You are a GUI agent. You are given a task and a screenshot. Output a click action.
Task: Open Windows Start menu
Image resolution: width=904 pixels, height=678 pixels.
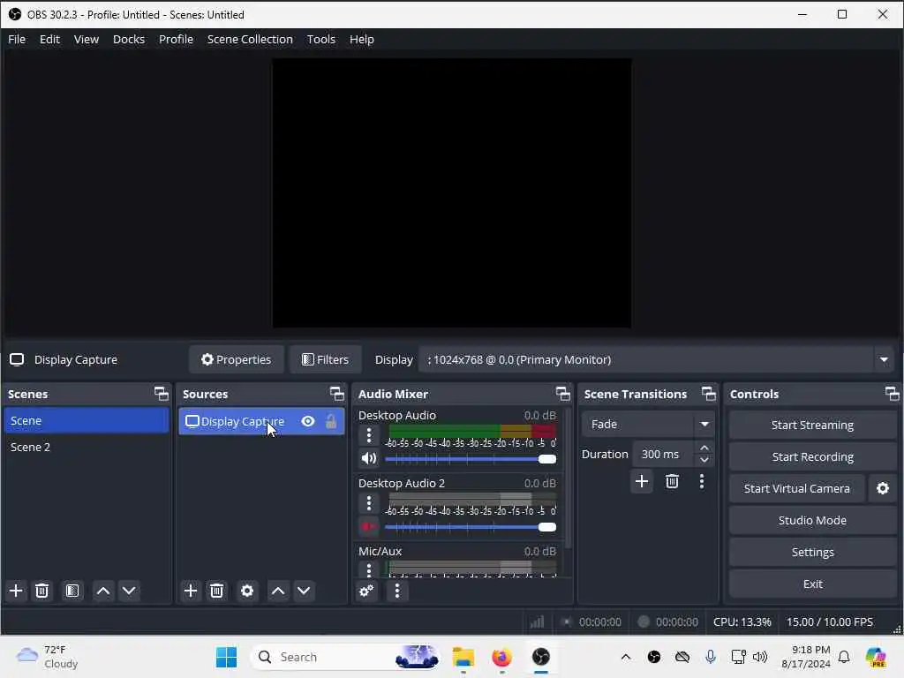click(226, 657)
